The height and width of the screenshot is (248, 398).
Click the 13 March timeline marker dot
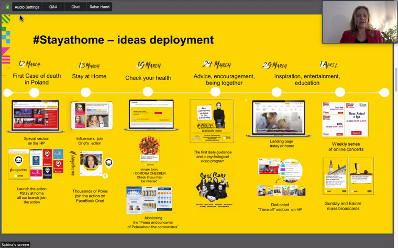(x=86, y=92)
